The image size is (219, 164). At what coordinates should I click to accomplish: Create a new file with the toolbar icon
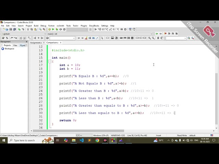3,29
